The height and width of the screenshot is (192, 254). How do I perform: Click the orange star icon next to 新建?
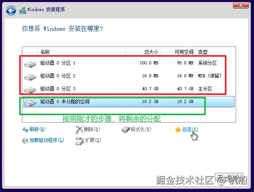(178, 130)
